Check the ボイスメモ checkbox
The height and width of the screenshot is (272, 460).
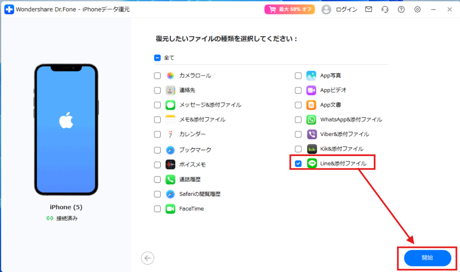157,165
